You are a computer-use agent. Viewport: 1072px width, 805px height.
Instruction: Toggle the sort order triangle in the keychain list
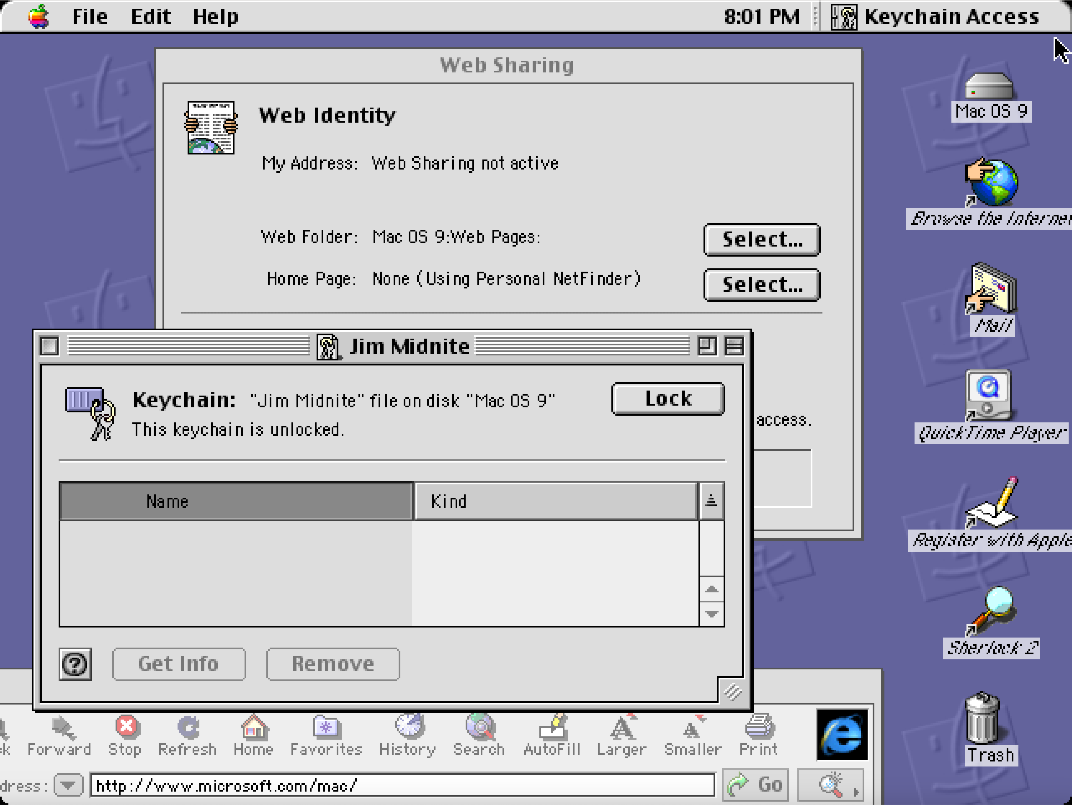point(711,500)
